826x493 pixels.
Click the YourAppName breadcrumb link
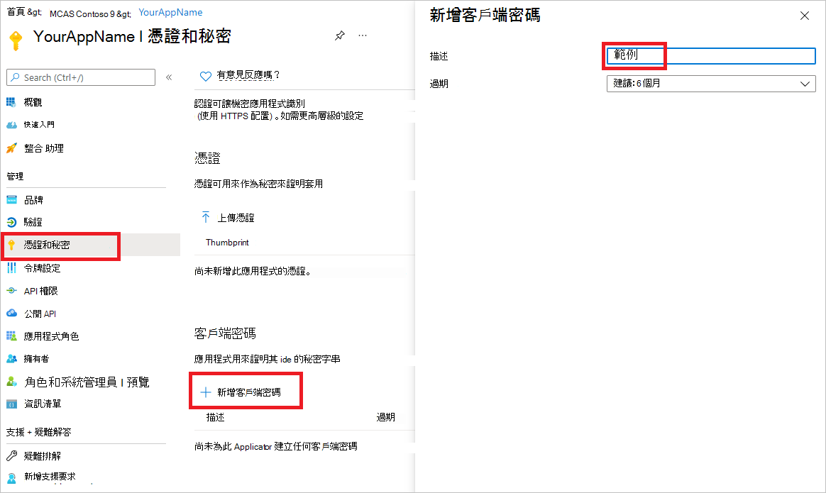point(170,12)
